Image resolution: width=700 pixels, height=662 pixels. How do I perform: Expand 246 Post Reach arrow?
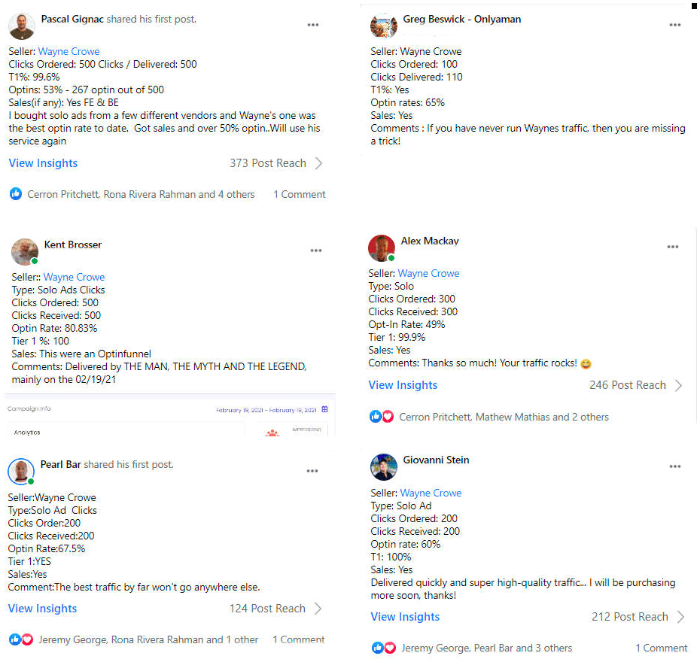678,385
